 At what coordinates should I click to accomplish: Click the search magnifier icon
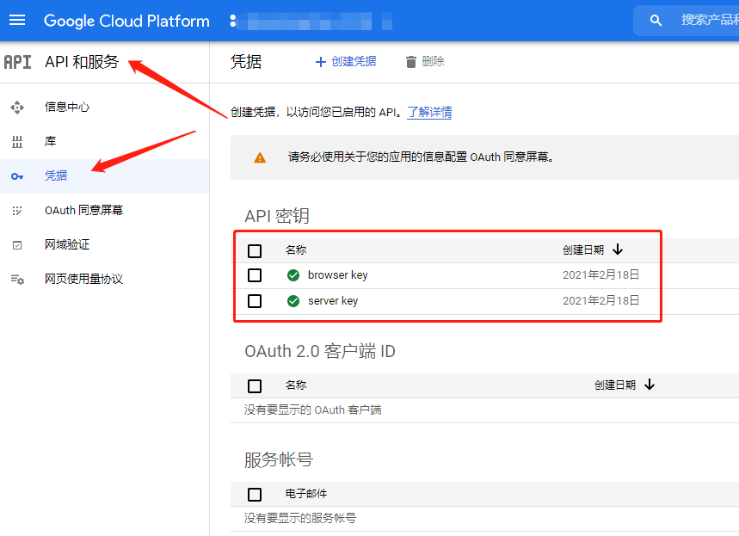[656, 21]
